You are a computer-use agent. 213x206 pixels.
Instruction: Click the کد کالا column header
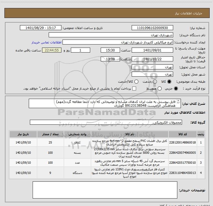[x=183, y=134]
